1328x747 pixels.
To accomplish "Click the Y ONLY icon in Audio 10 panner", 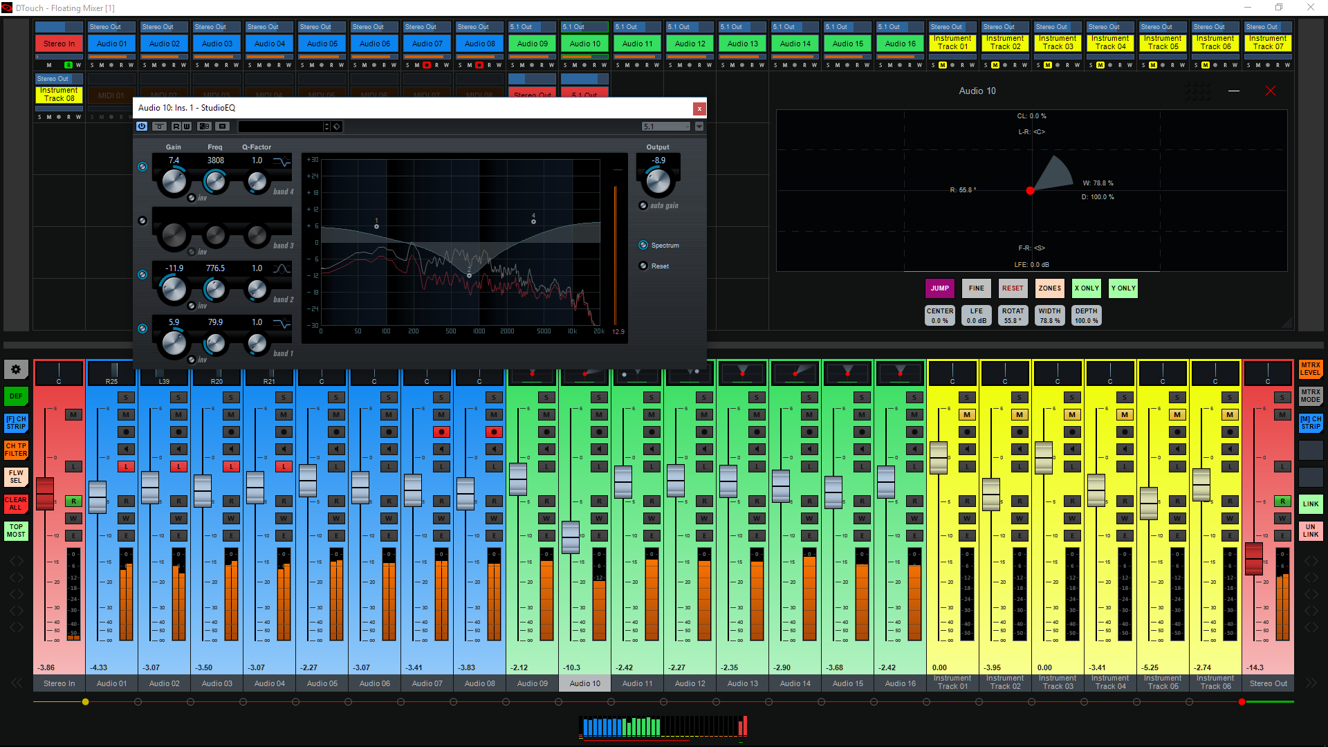I will coord(1123,288).
